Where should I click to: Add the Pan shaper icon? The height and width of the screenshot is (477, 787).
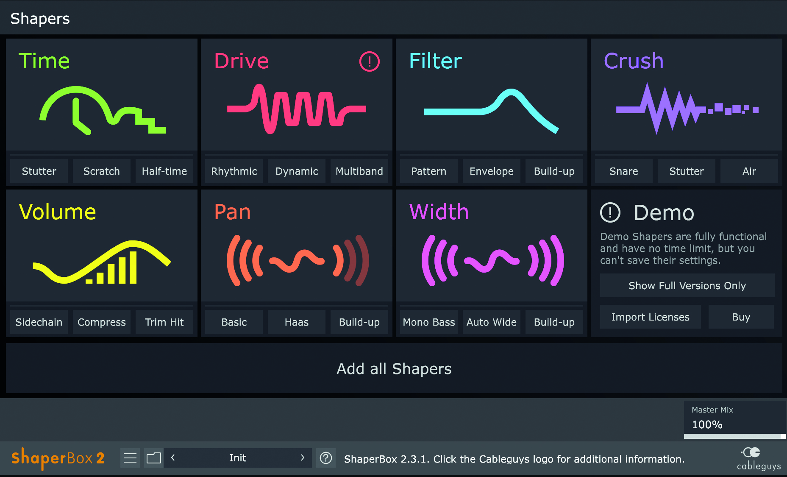[x=298, y=260]
